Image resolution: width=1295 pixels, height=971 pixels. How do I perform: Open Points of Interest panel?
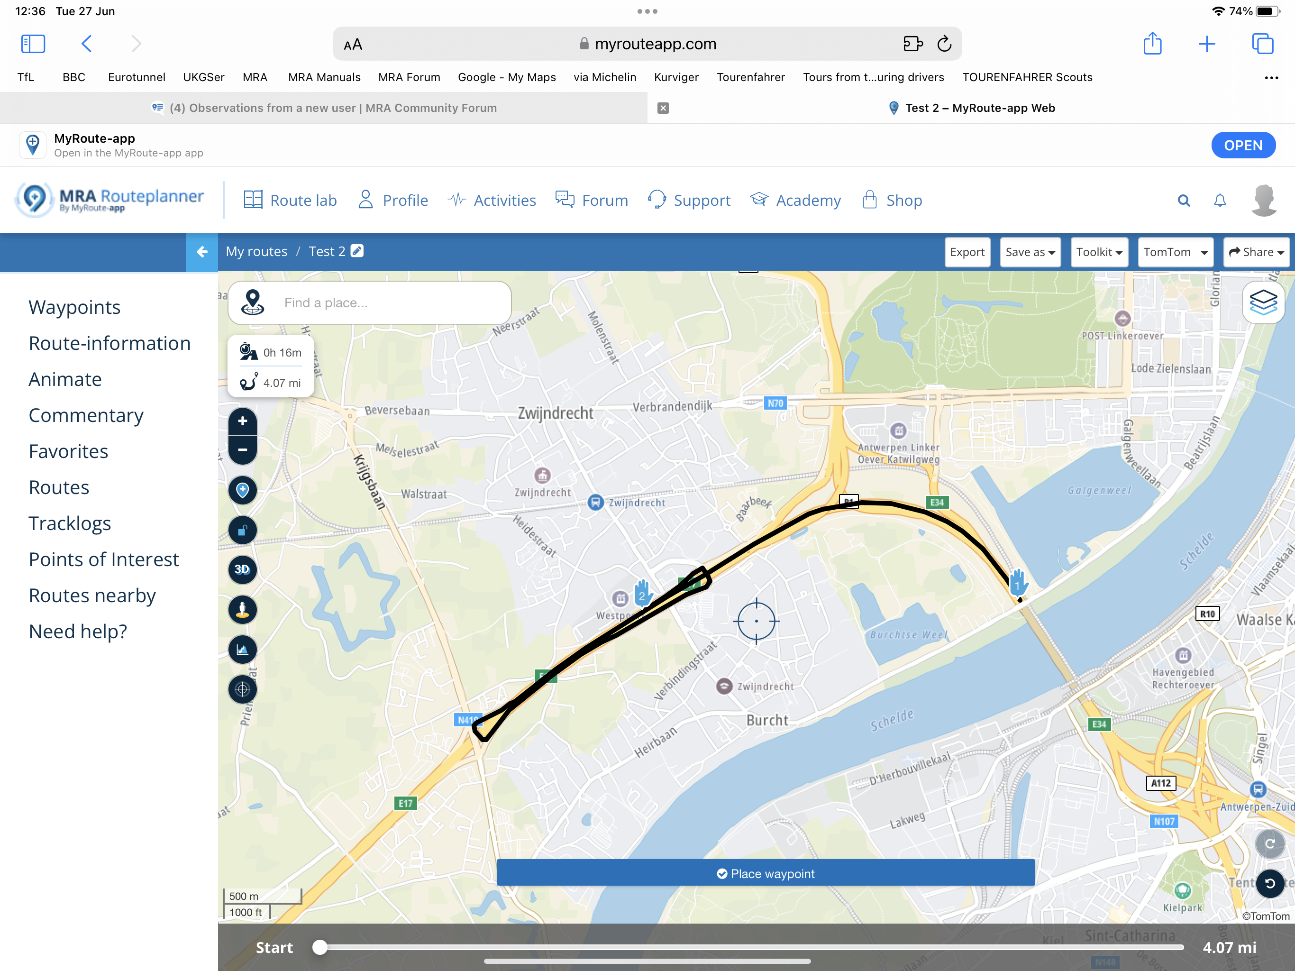pyautogui.click(x=104, y=559)
